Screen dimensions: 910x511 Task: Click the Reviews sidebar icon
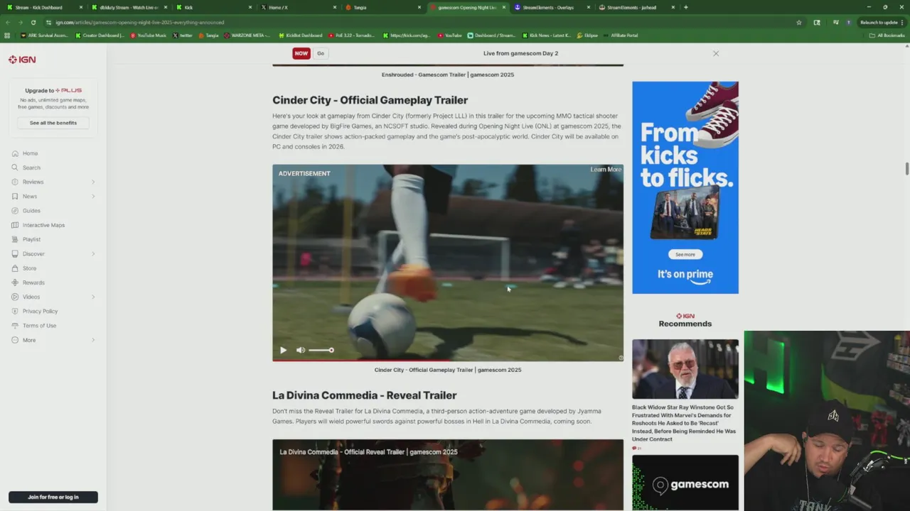point(15,182)
